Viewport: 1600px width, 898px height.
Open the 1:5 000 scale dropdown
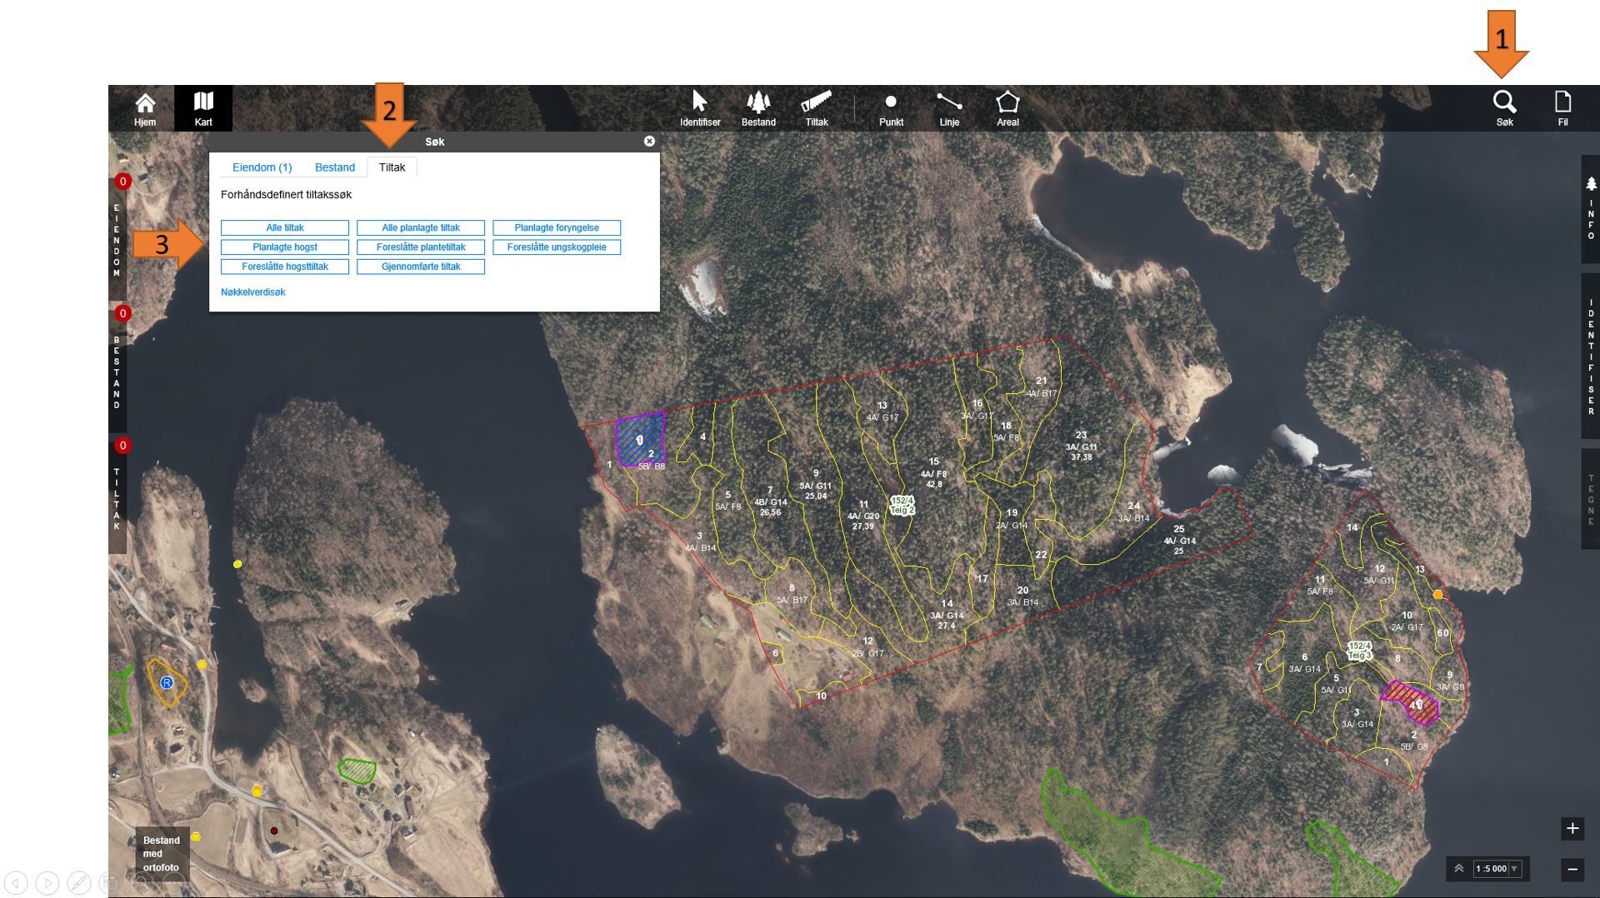(1497, 869)
